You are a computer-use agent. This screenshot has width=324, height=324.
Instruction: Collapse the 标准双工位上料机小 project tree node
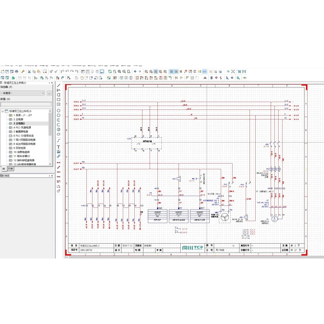click(2, 111)
